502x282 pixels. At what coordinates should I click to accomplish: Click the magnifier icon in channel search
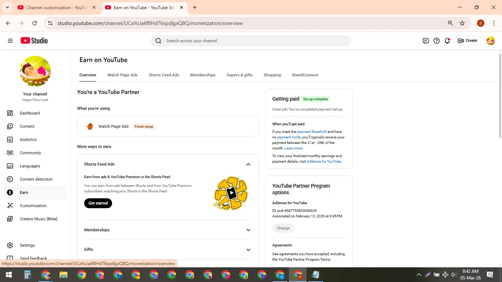pos(158,41)
